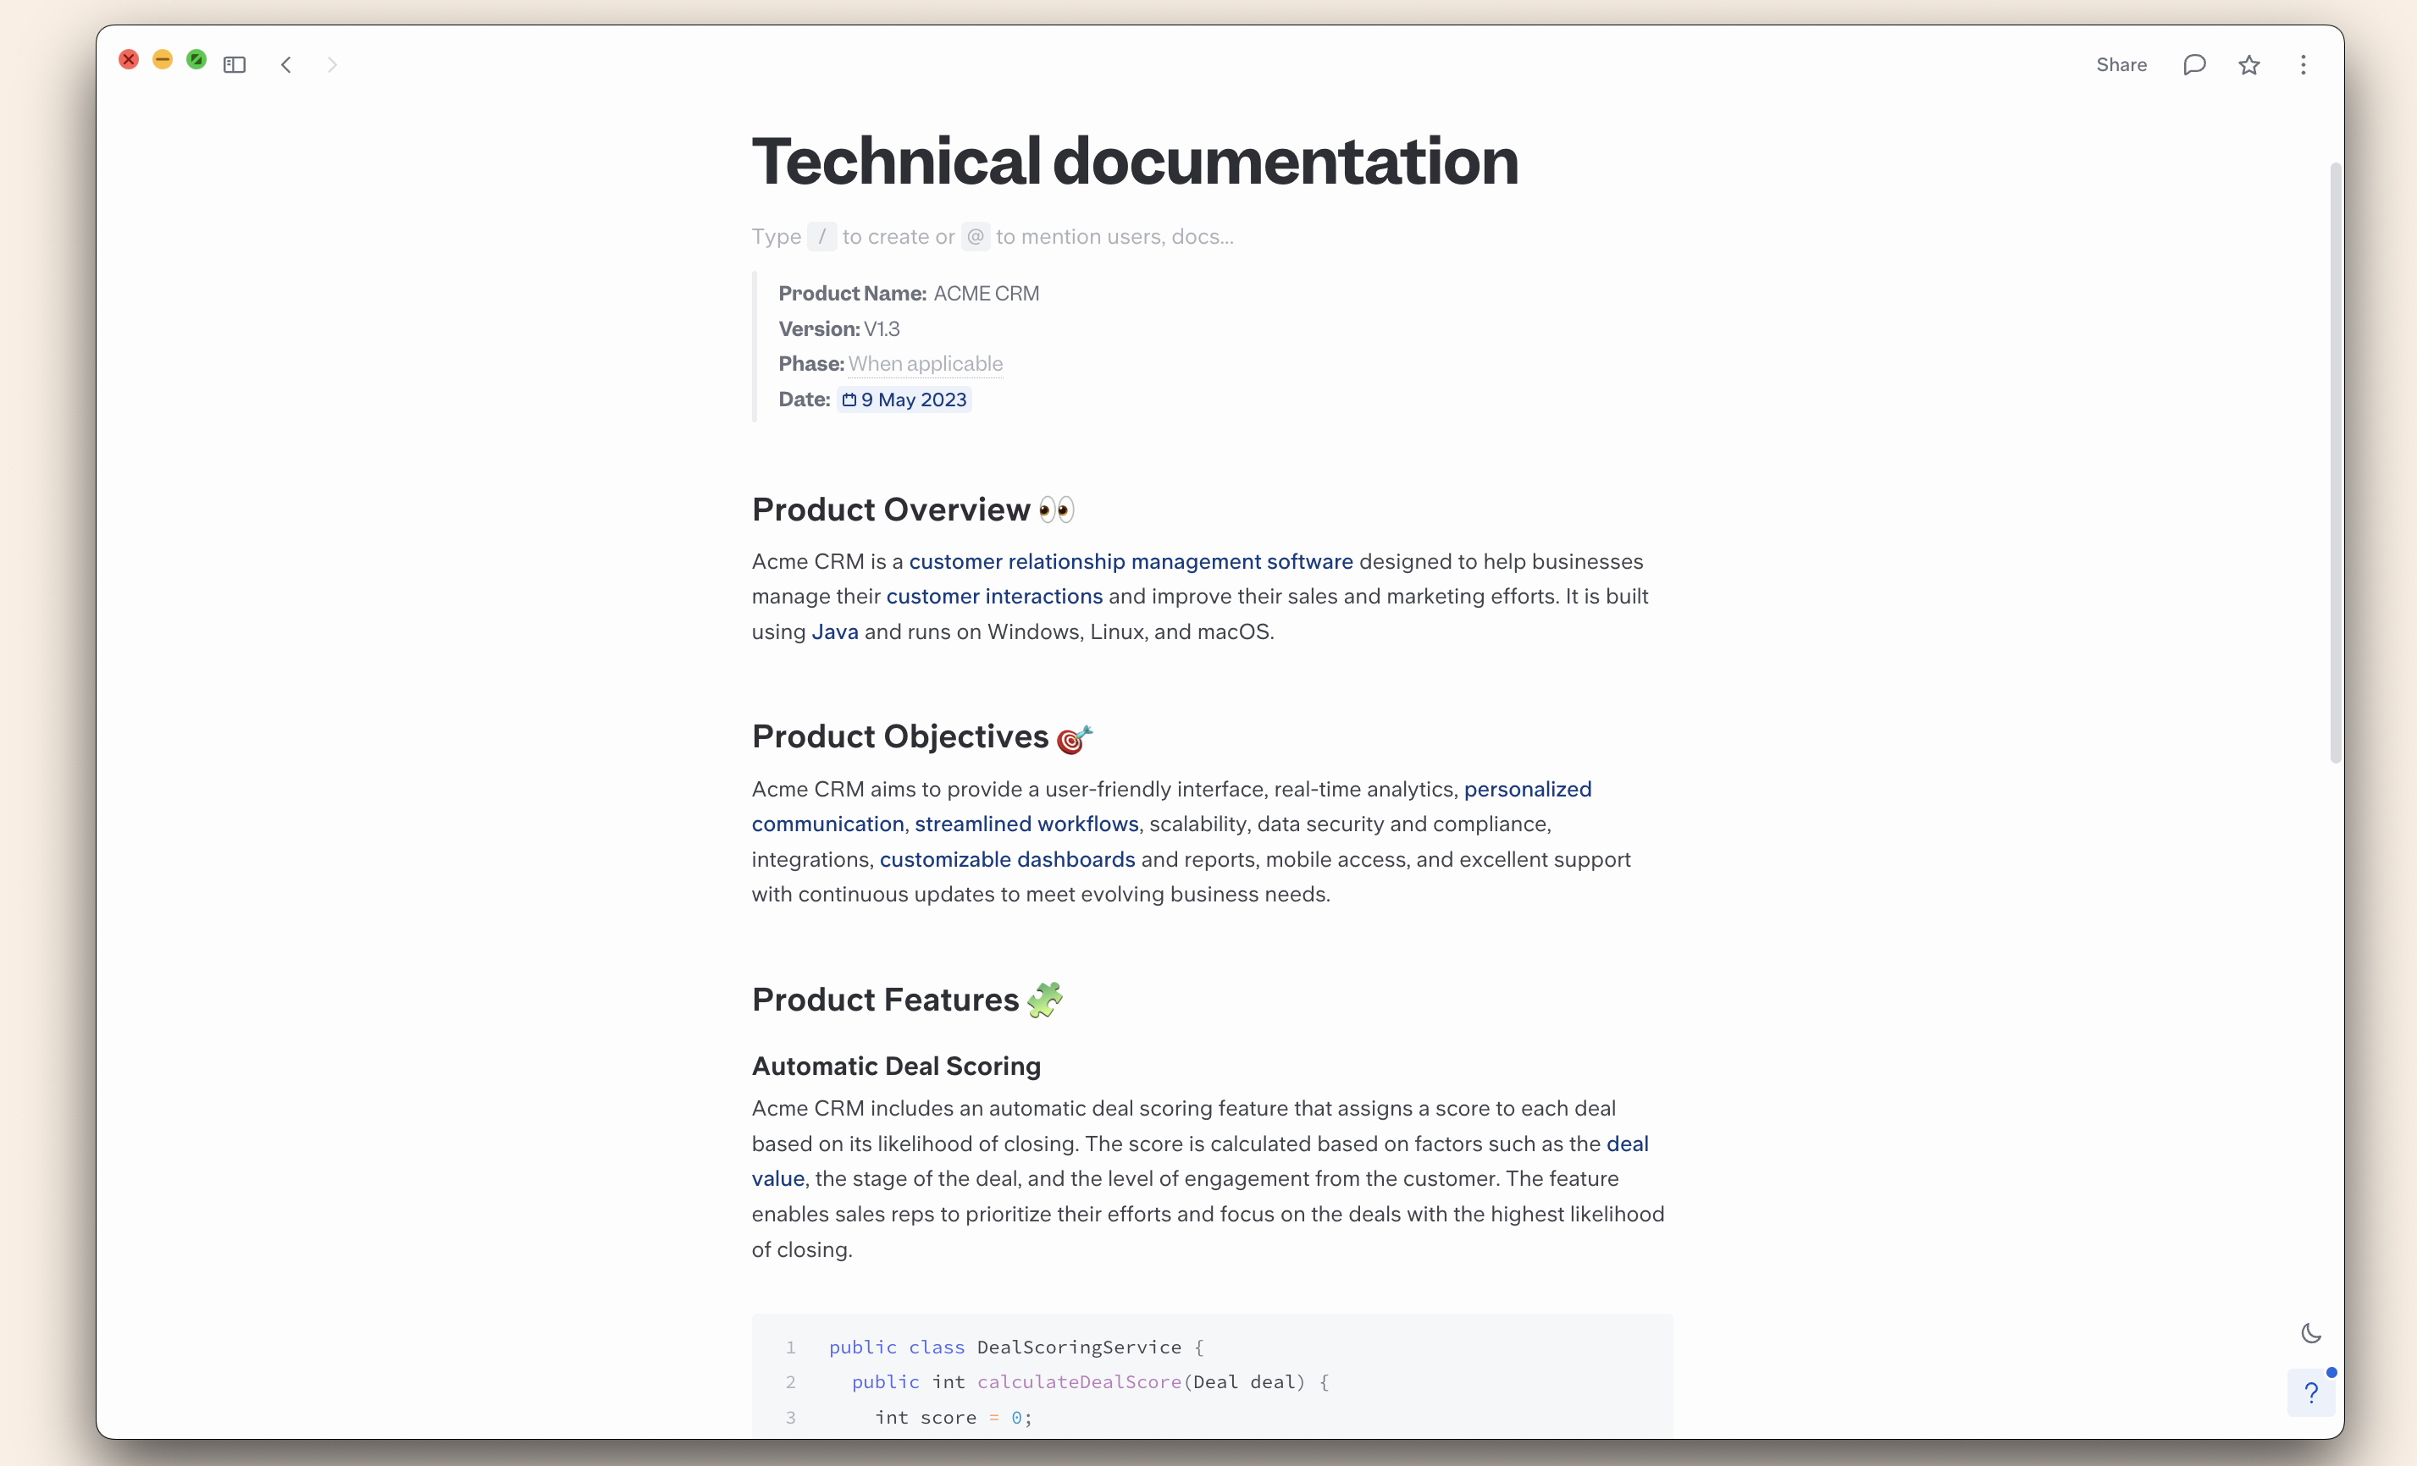The width and height of the screenshot is (2417, 1466).
Task: Click the back navigation arrow
Action: [286, 64]
